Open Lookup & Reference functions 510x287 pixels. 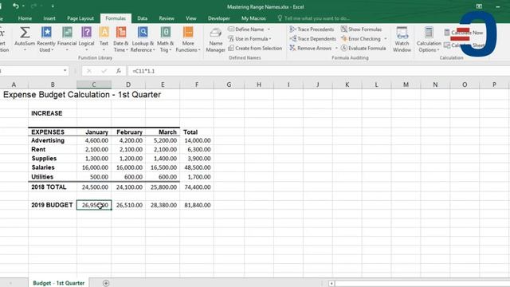(x=143, y=39)
